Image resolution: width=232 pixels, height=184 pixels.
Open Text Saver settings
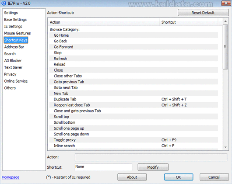13,67
